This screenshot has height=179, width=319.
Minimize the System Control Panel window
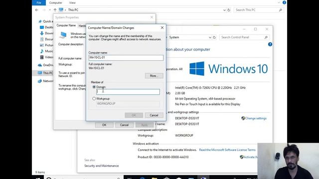point(244,29)
